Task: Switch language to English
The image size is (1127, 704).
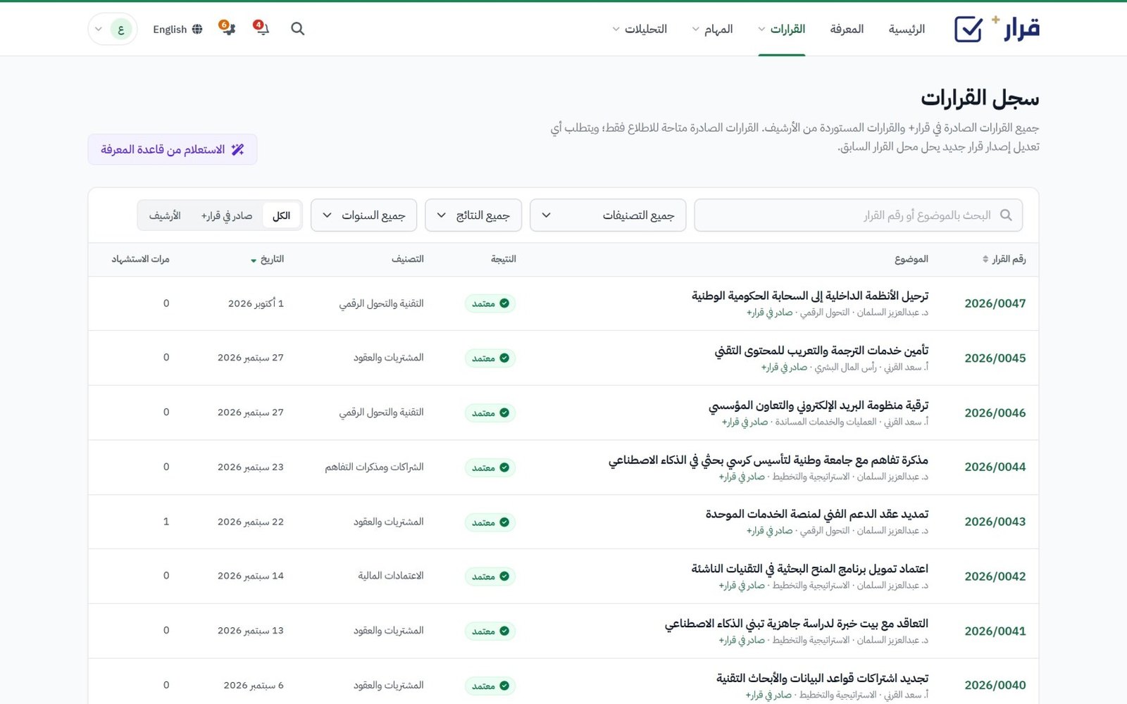Action: click(x=178, y=29)
